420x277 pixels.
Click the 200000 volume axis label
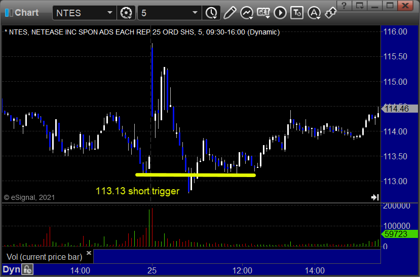pos(397,206)
